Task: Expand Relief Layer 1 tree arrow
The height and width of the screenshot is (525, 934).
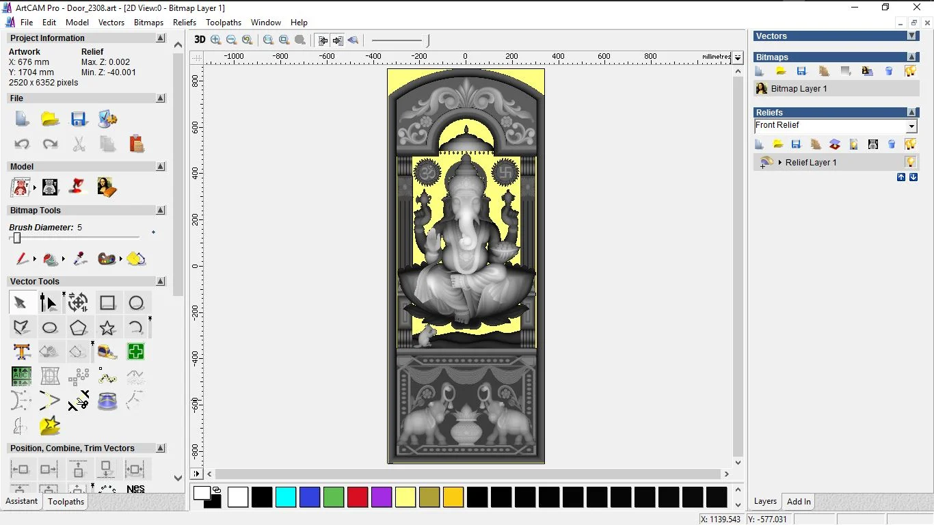Action: pyautogui.click(x=780, y=163)
